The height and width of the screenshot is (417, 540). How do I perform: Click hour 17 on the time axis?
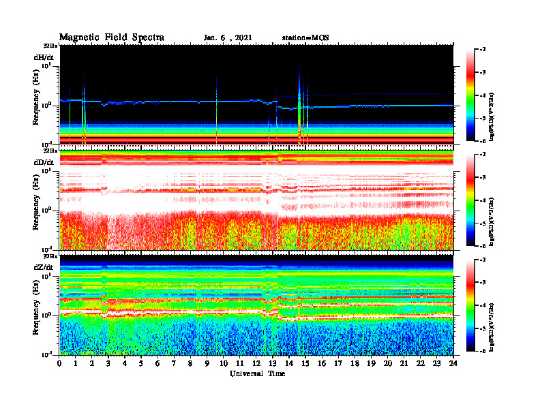[x=338, y=364]
